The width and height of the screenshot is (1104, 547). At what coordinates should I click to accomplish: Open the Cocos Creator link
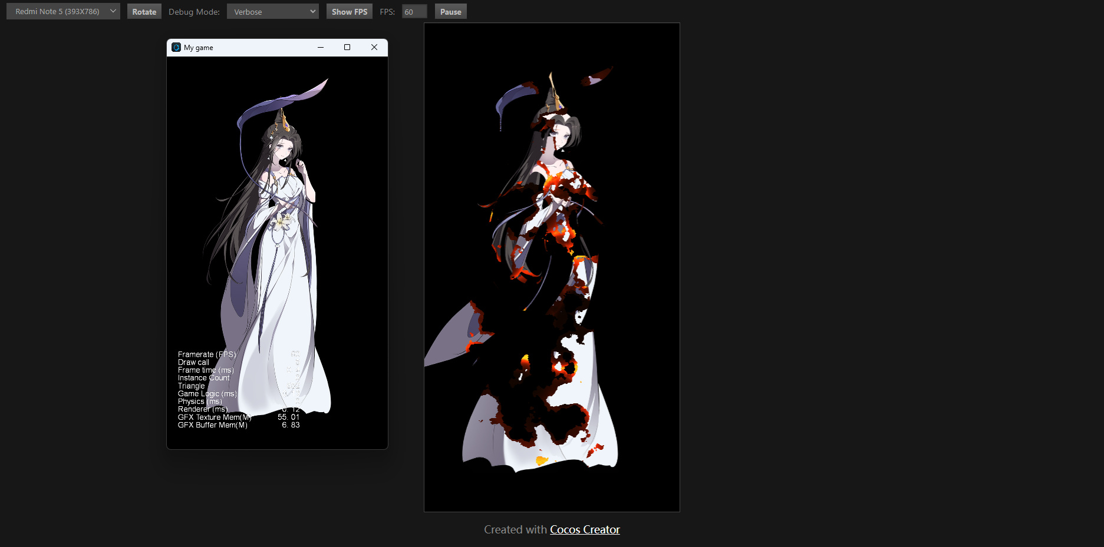point(585,529)
